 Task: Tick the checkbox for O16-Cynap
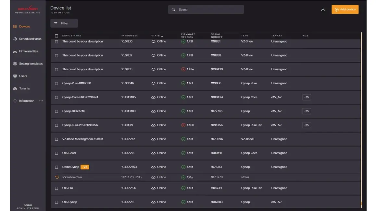pyautogui.click(x=56, y=202)
